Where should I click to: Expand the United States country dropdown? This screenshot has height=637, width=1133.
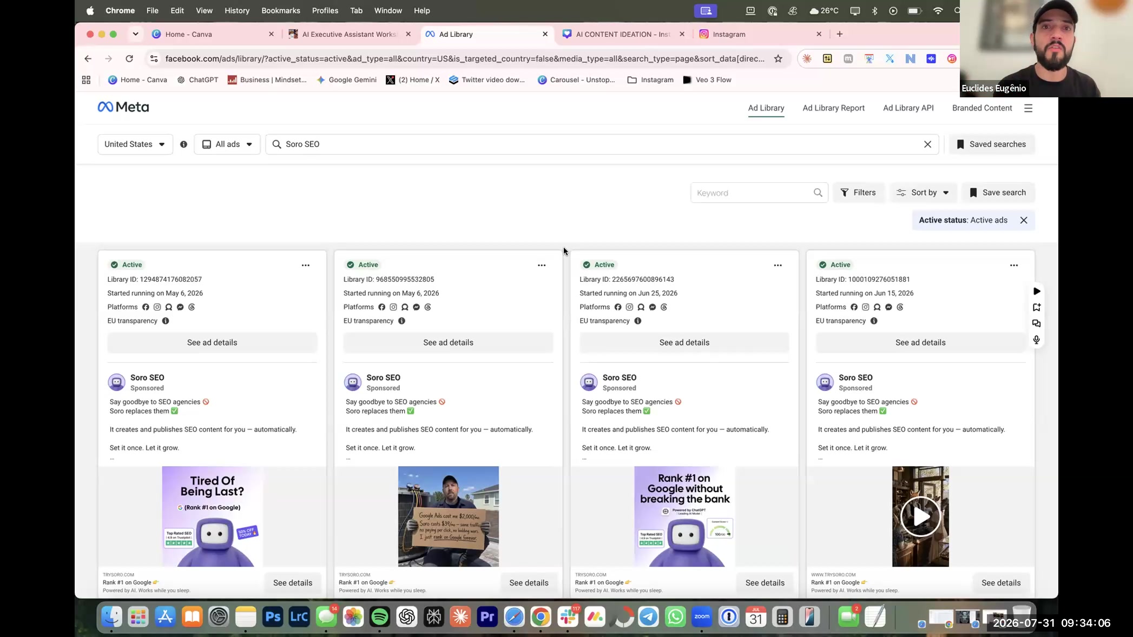pyautogui.click(x=135, y=144)
